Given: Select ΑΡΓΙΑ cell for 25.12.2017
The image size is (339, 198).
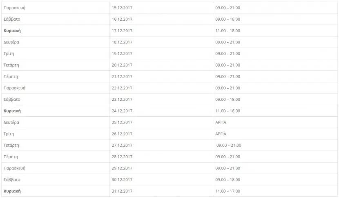Looking at the screenshot, I should [x=275, y=122].
